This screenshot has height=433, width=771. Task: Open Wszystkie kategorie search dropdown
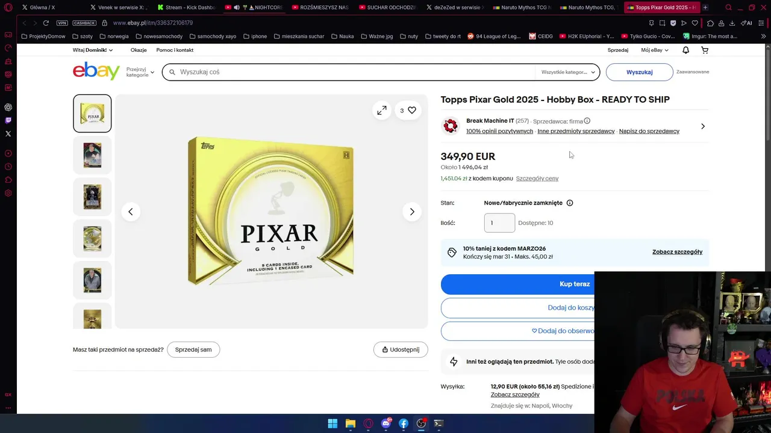coord(568,72)
